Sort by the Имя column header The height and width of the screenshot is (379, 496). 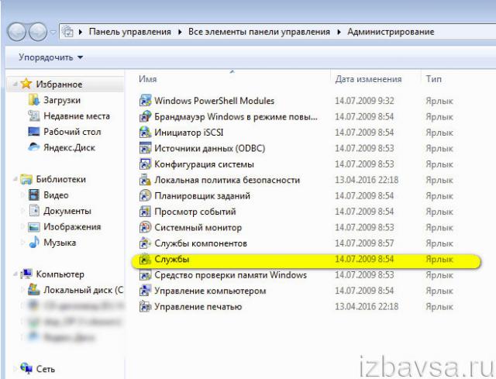[148, 79]
